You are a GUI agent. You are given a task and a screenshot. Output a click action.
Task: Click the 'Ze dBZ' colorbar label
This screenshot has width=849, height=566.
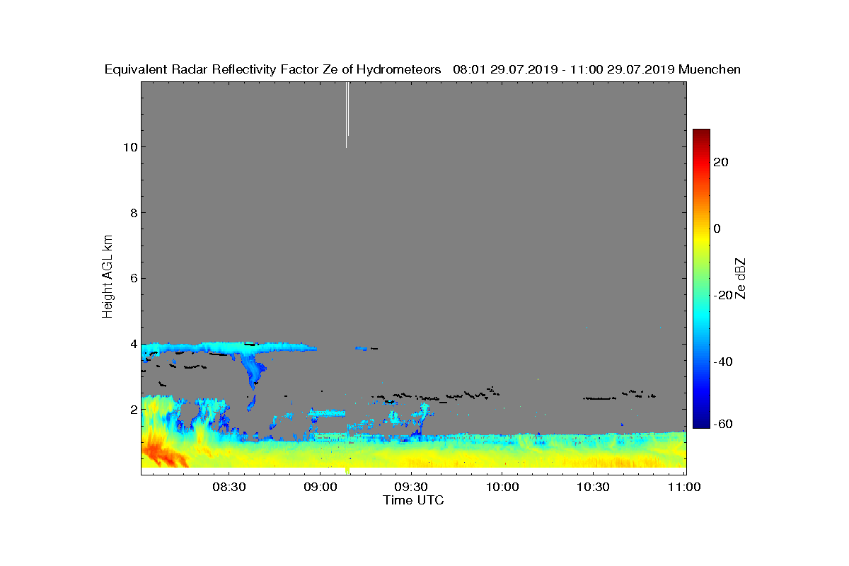click(742, 278)
